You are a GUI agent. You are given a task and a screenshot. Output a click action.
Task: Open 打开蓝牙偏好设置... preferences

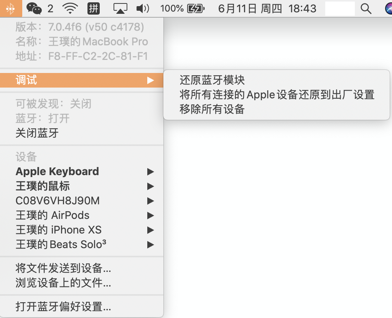(63, 307)
